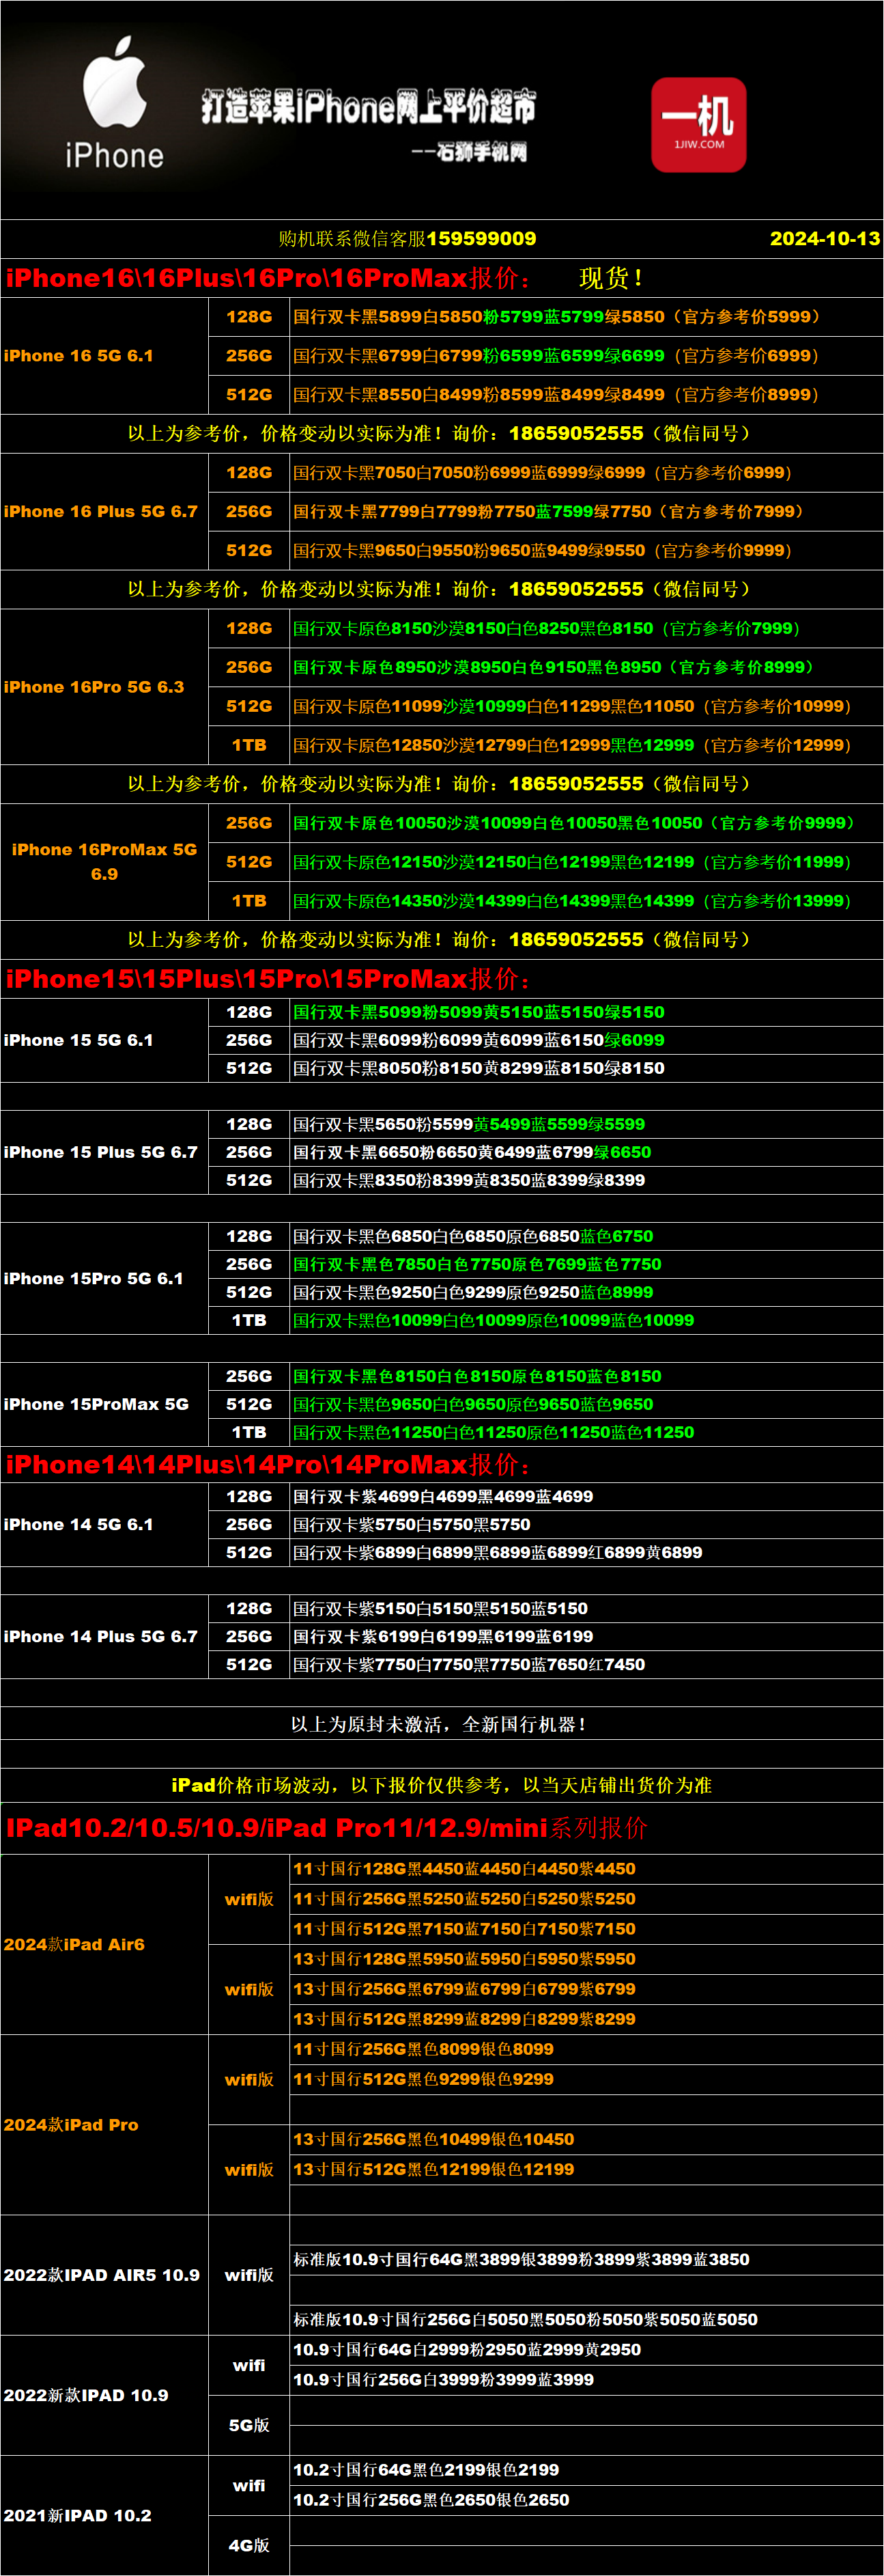Viewport: 884px width, 2576px height.
Task: Click the red 一机 1JIW.COM logo
Action: tap(699, 125)
